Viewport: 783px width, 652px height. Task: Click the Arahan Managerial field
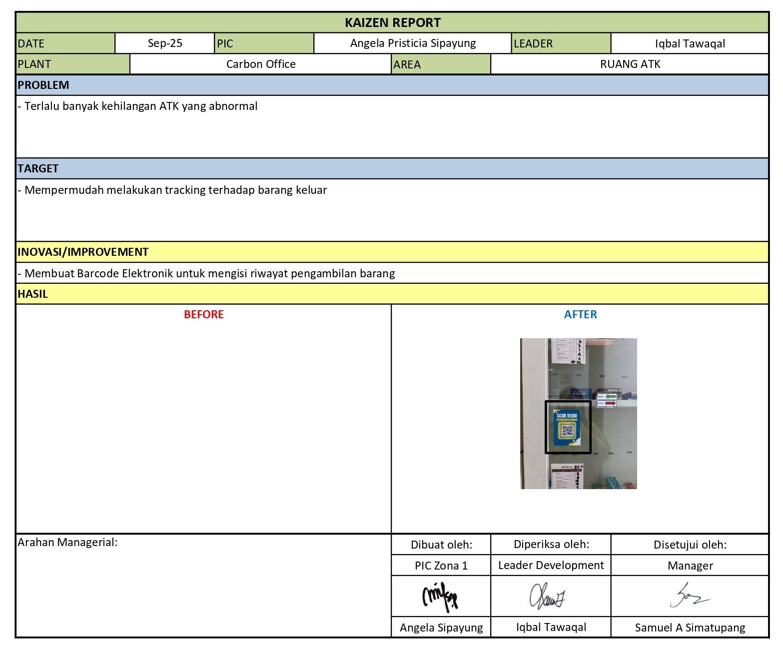pos(203,585)
